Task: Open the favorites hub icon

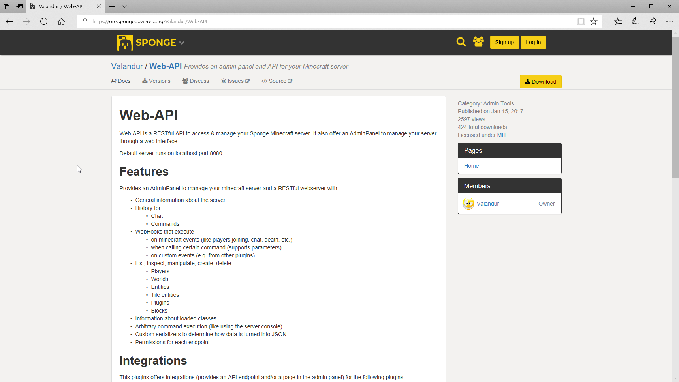Action: (617, 21)
